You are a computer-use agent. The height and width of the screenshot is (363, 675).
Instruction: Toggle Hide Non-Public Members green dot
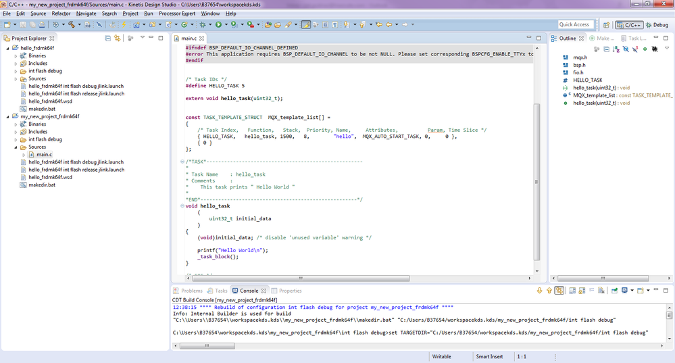click(645, 49)
